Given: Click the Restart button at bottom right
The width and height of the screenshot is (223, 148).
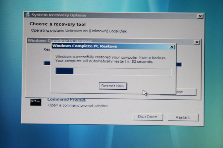Looking at the screenshot, I should click(183, 117).
